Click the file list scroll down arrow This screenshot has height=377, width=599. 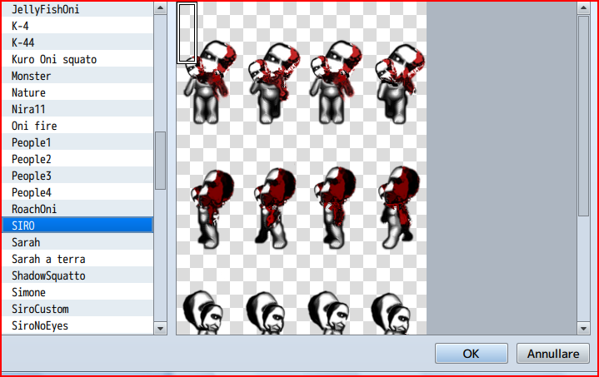pyautogui.click(x=161, y=328)
